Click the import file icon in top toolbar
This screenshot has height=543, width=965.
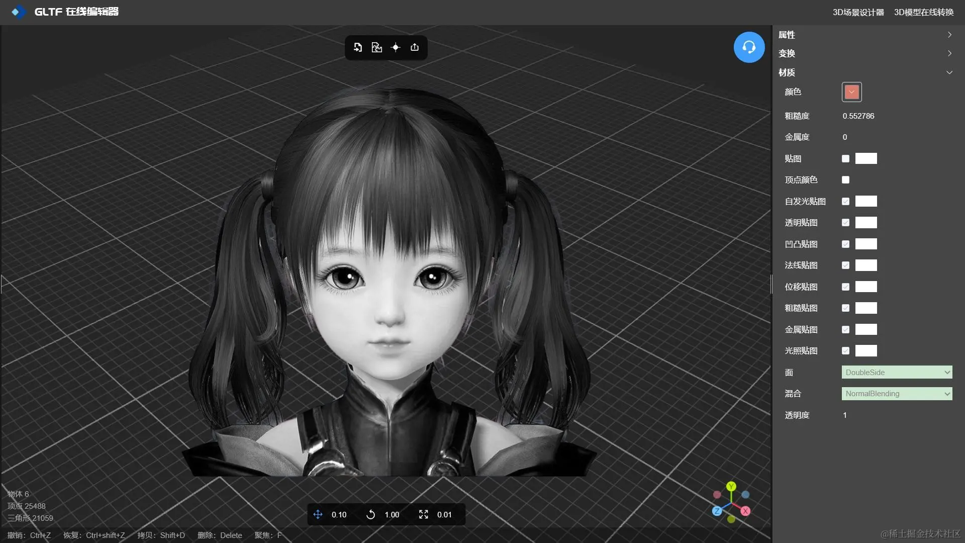(358, 47)
